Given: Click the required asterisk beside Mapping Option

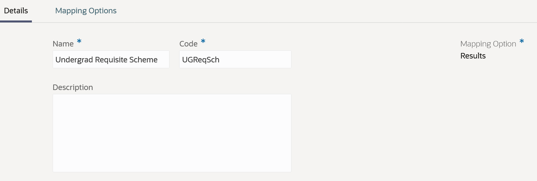Looking at the screenshot, I should [522, 42].
